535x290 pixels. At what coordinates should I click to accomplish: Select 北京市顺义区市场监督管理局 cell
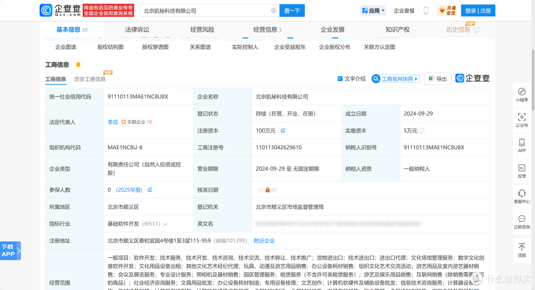click(x=290, y=207)
